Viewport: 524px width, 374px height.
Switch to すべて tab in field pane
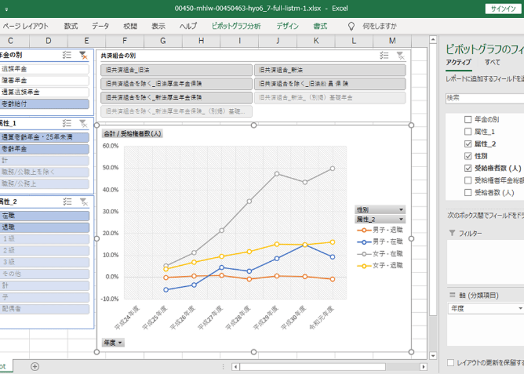pos(492,62)
